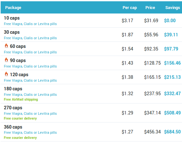
Task: Click the flame icon beside 90 caps
Action: coord(6,60)
